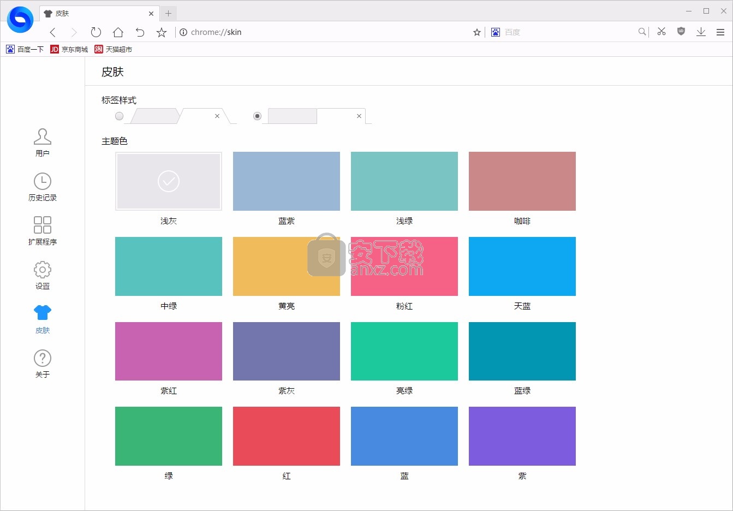
Task: Bookmark page with toolbar star icon
Action: (x=162, y=32)
